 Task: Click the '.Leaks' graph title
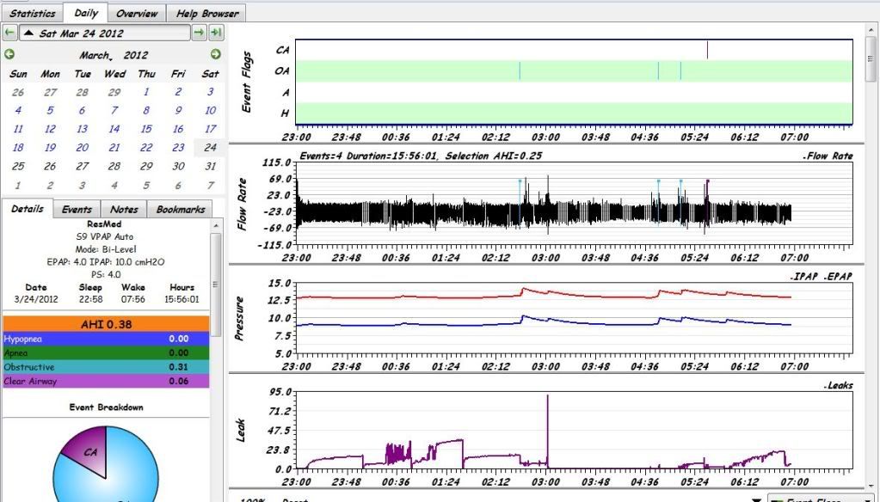tap(838, 385)
